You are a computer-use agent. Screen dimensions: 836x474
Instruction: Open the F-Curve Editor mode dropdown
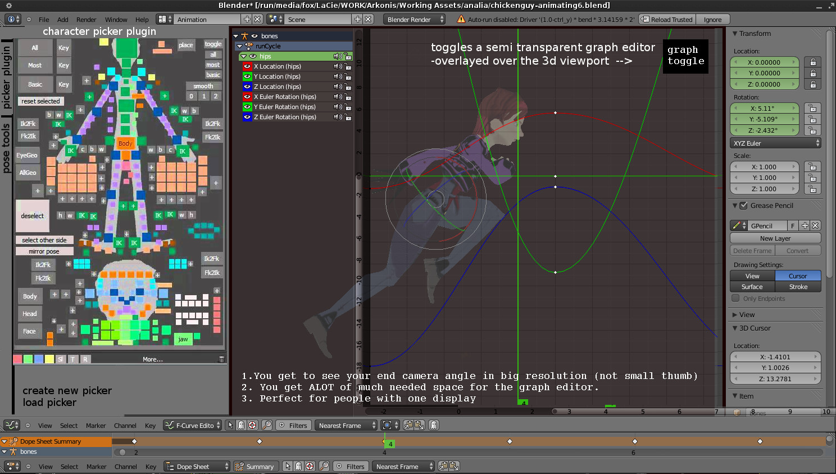click(193, 426)
